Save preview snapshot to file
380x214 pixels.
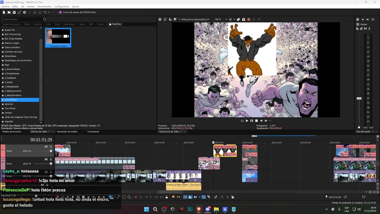[x=243, y=19]
